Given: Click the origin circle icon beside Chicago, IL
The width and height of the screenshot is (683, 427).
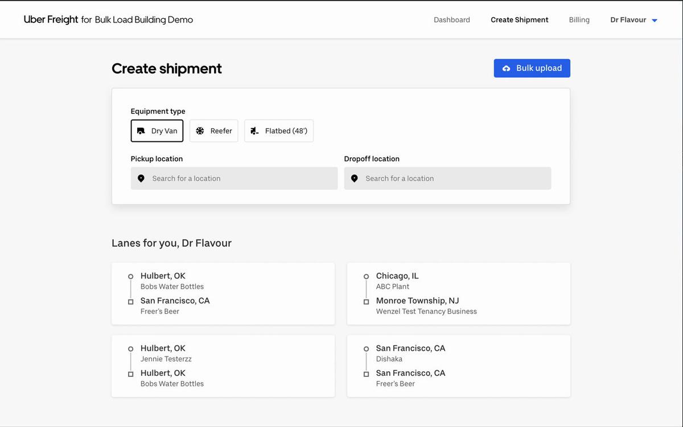Looking at the screenshot, I should 366,277.
